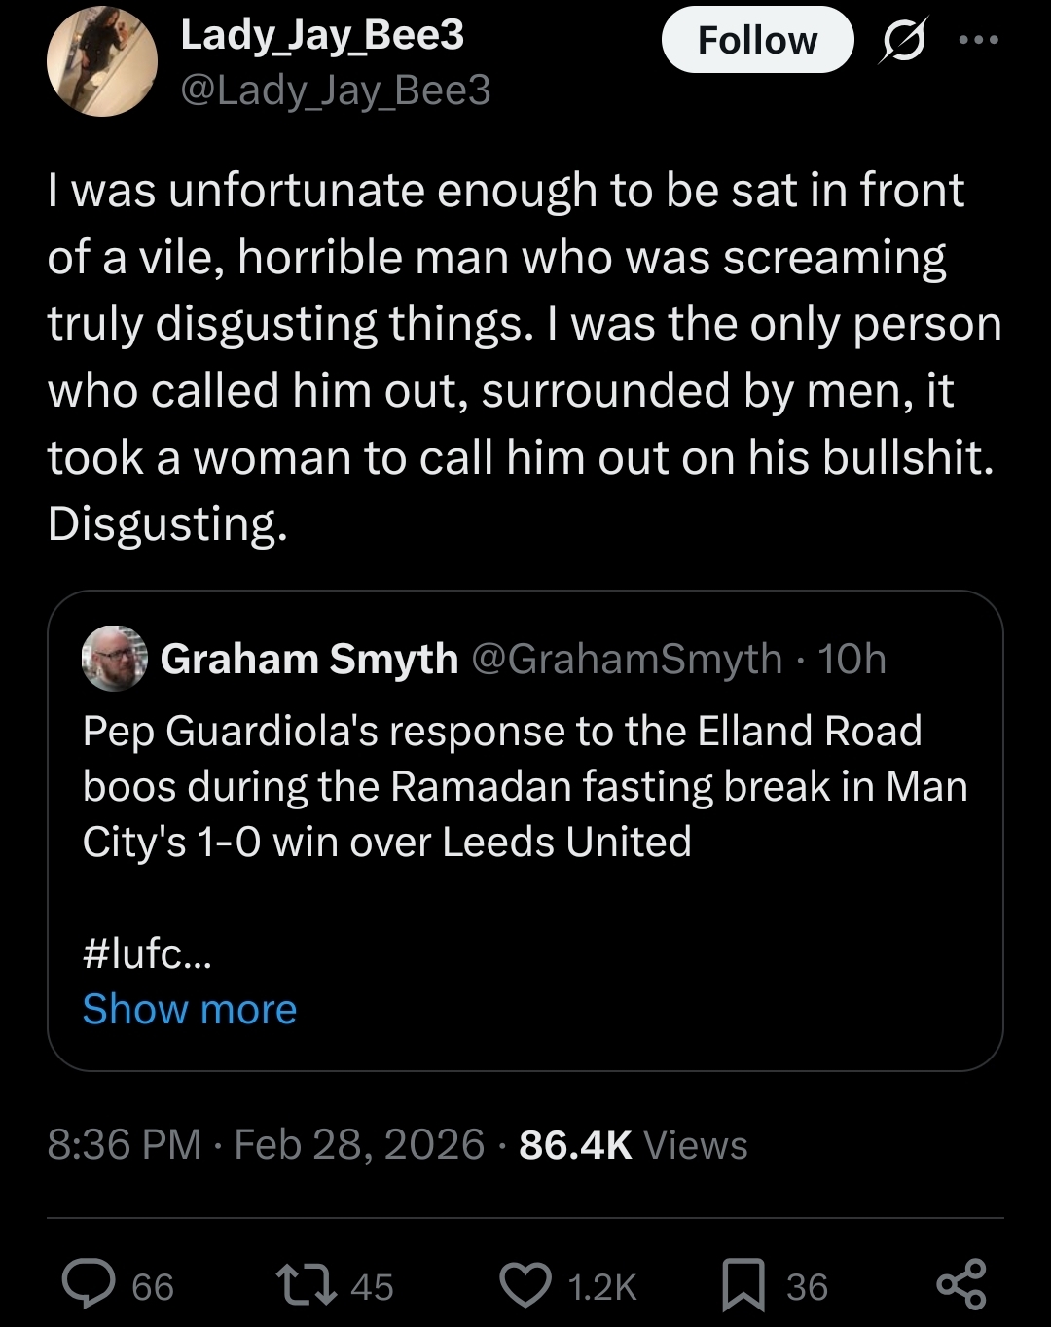Screen dimensions: 1051x1327
Task: Bookmark this post
Action: pos(743,1284)
